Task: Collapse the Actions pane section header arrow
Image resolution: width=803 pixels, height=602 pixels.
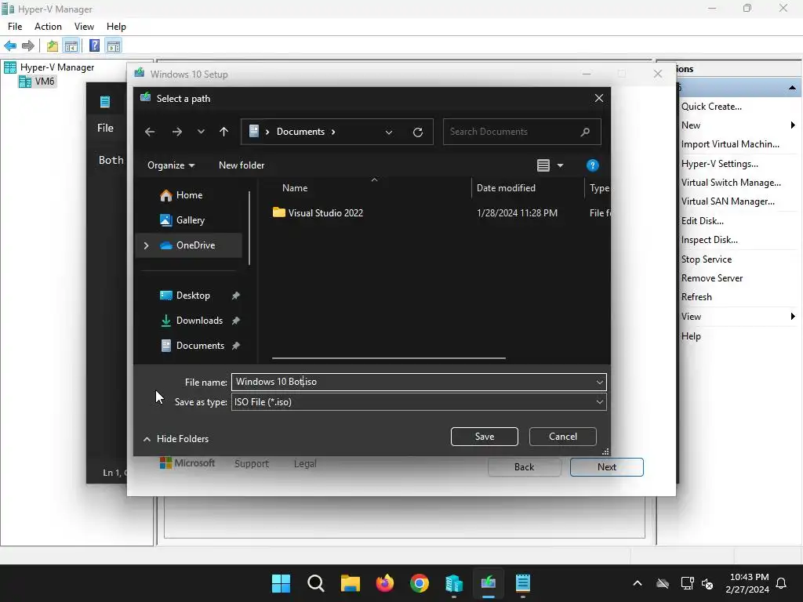Action: pos(792,88)
